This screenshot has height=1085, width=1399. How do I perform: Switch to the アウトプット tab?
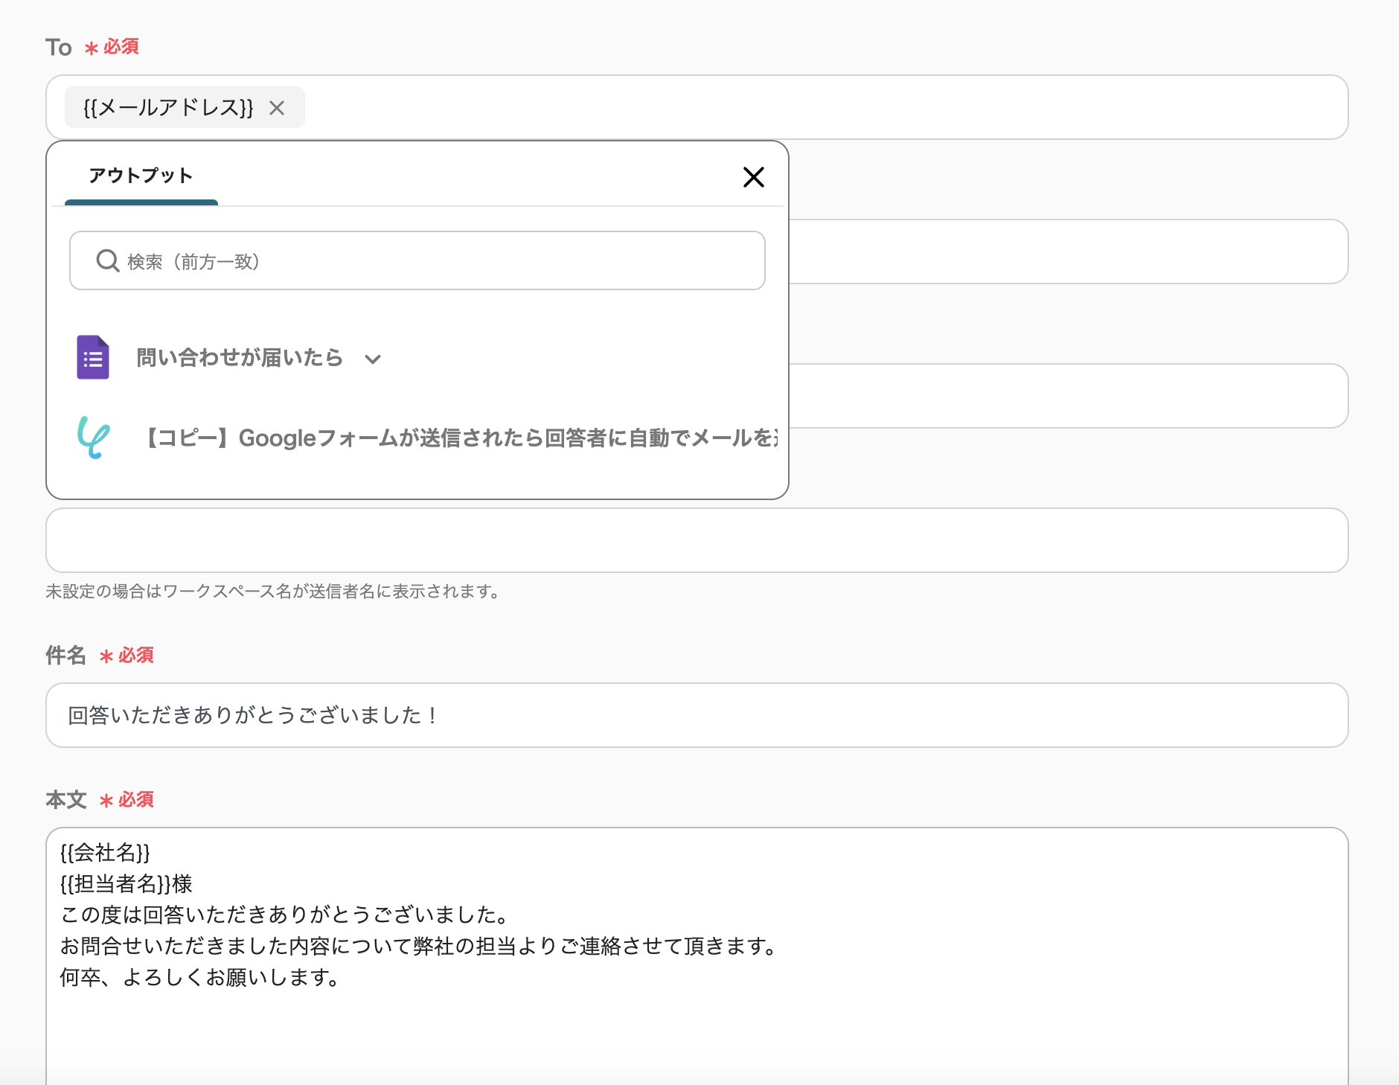pyautogui.click(x=141, y=176)
